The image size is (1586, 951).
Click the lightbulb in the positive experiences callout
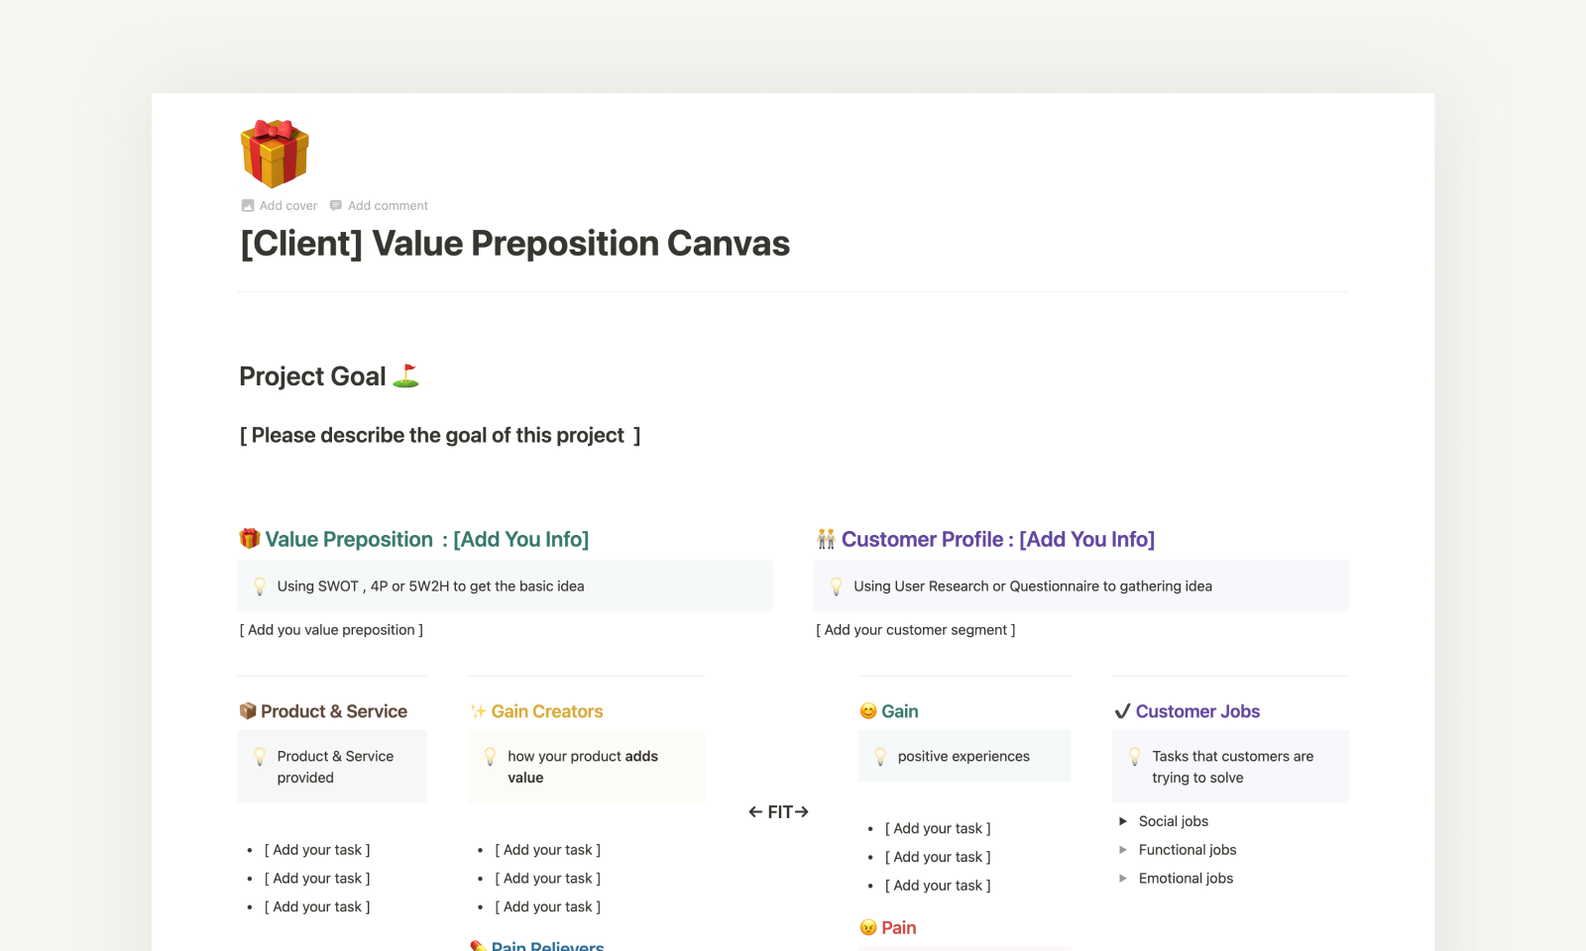pos(880,756)
